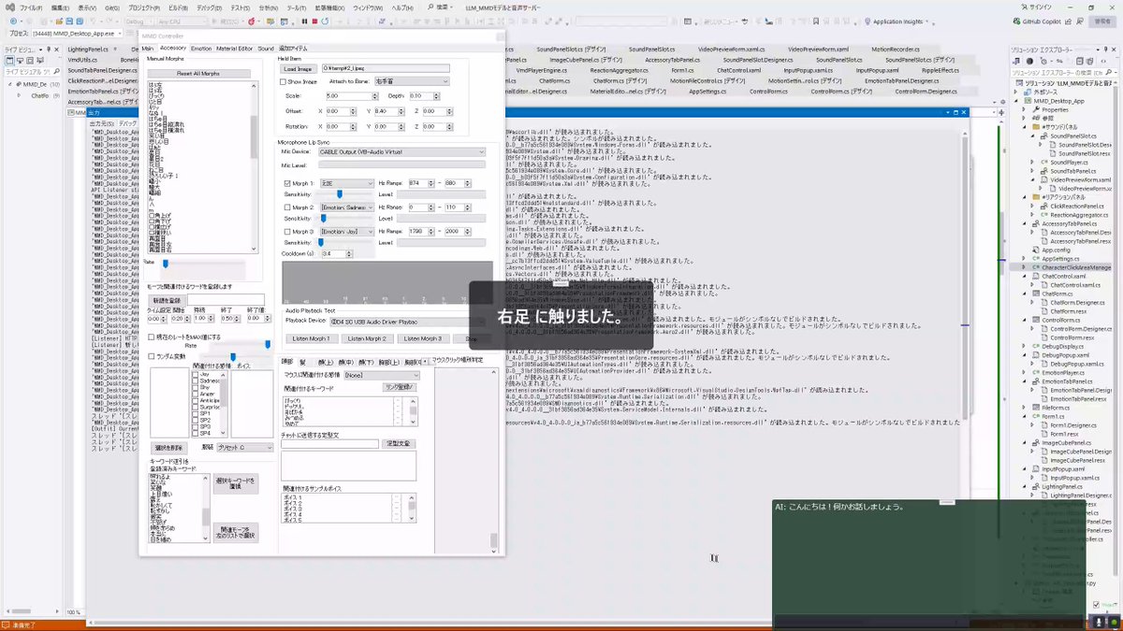Open the Mic Device dropdown
Image resolution: width=1123 pixels, height=631 pixels.
[x=401, y=151]
